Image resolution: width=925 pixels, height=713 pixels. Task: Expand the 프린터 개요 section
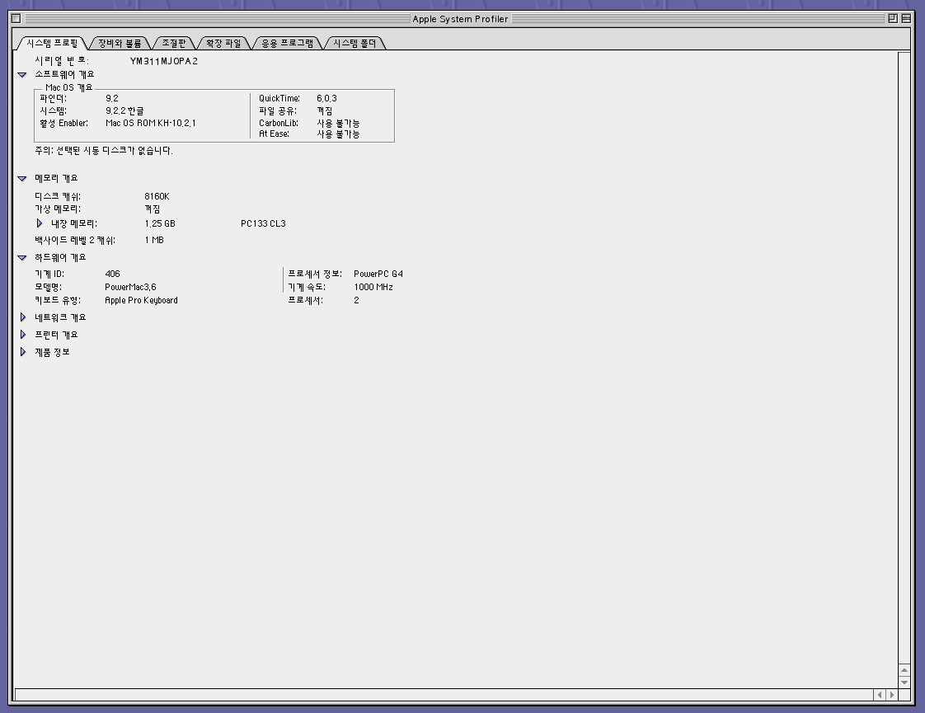(22, 335)
